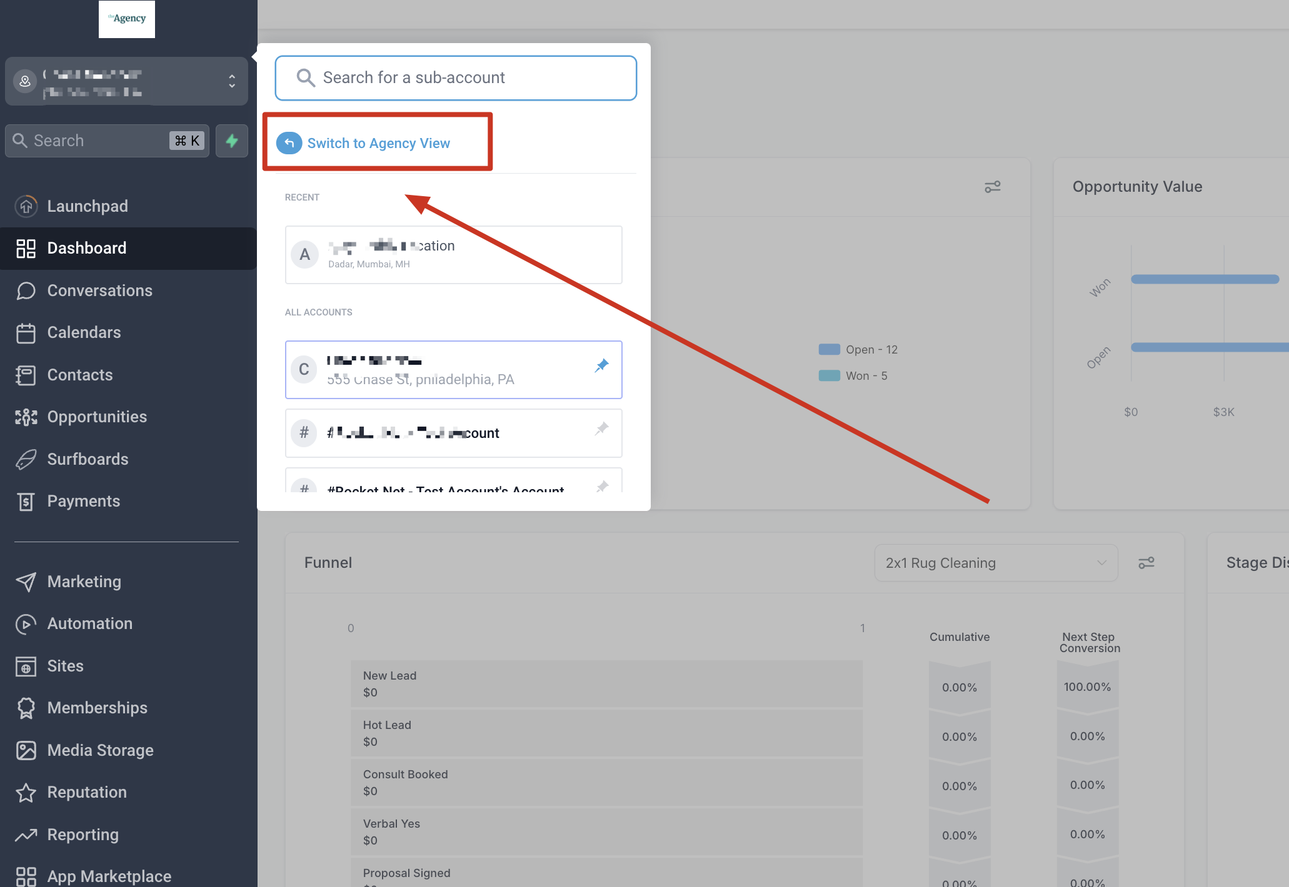Select the recent Dadar Mumbai location account

[x=453, y=254]
